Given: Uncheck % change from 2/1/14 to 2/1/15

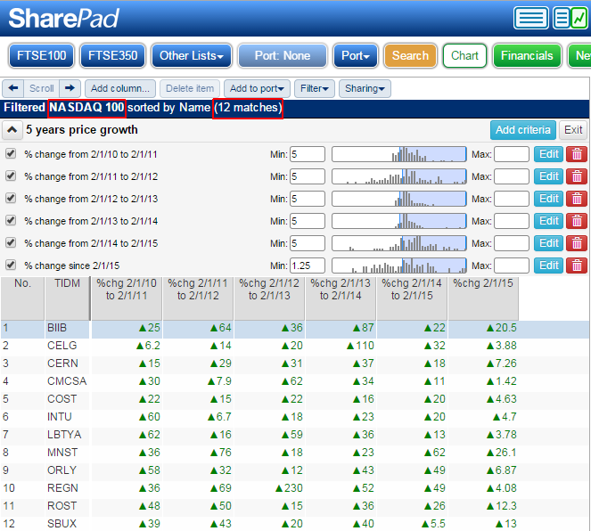Looking at the screenshot, I should click(x=11, y=242).
